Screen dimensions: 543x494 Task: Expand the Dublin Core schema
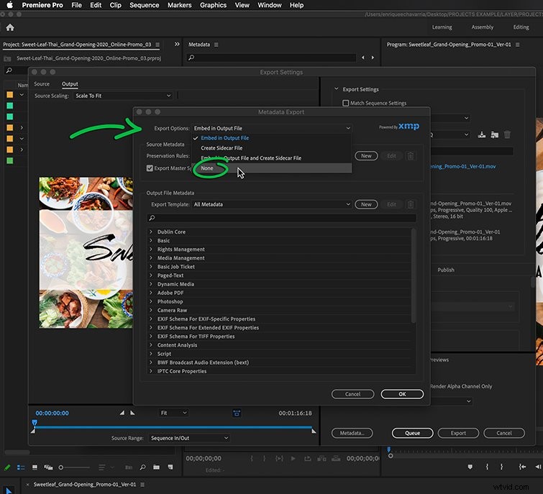click(x=151, y=232)
